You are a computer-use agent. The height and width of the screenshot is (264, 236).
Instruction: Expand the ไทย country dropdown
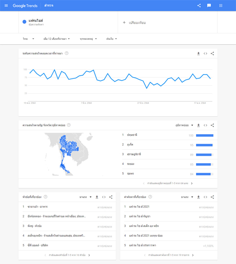pyautogui.click(x=29, y=39)
